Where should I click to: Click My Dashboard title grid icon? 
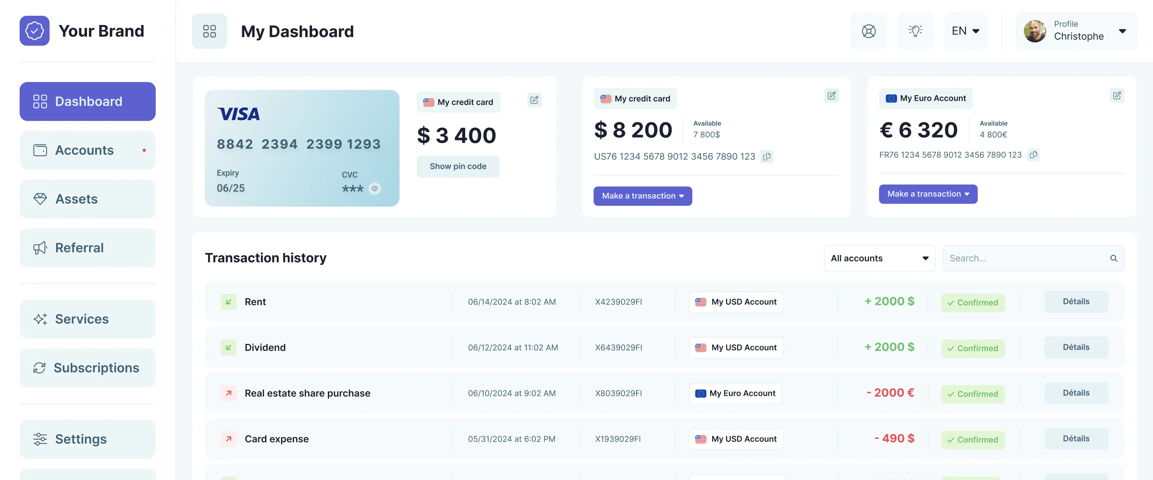coord(210,31)
